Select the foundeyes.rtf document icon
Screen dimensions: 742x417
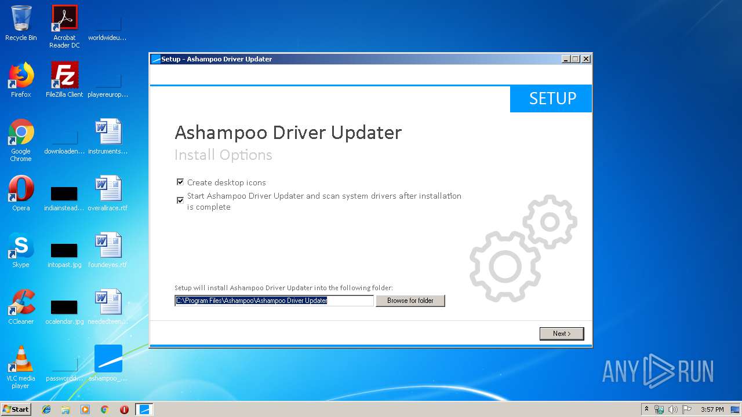[x=108, y=250]
